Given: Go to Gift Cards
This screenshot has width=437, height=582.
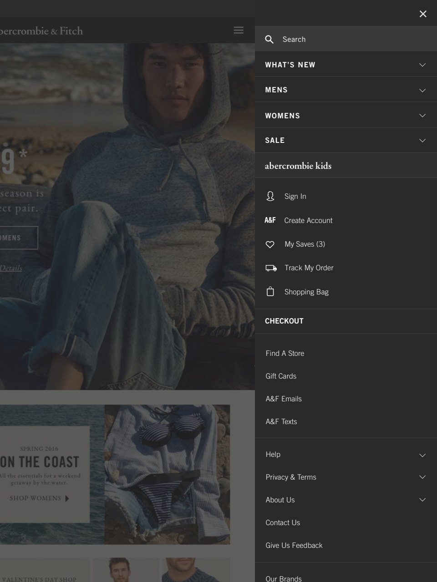Looking at the screenshot, I should click(x=281, y=376).
